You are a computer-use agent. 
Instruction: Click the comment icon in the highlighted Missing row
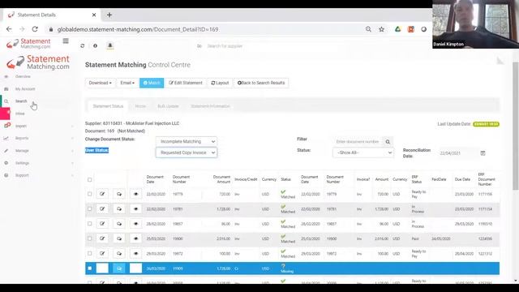click(x=119, y=268)
